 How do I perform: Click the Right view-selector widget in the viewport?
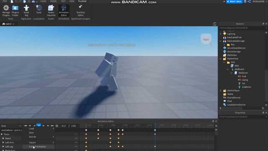pos(206,39)
